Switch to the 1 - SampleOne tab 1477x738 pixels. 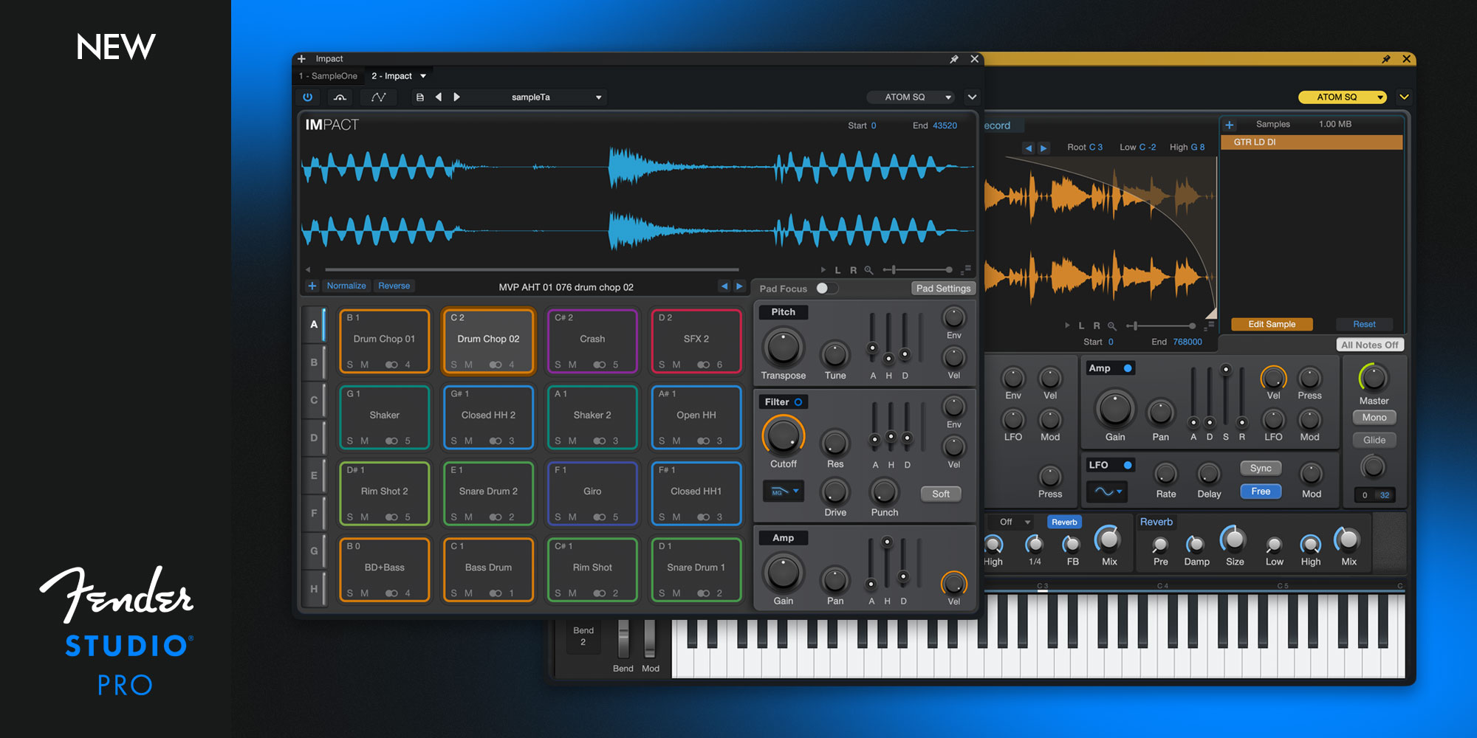[329, 76]
